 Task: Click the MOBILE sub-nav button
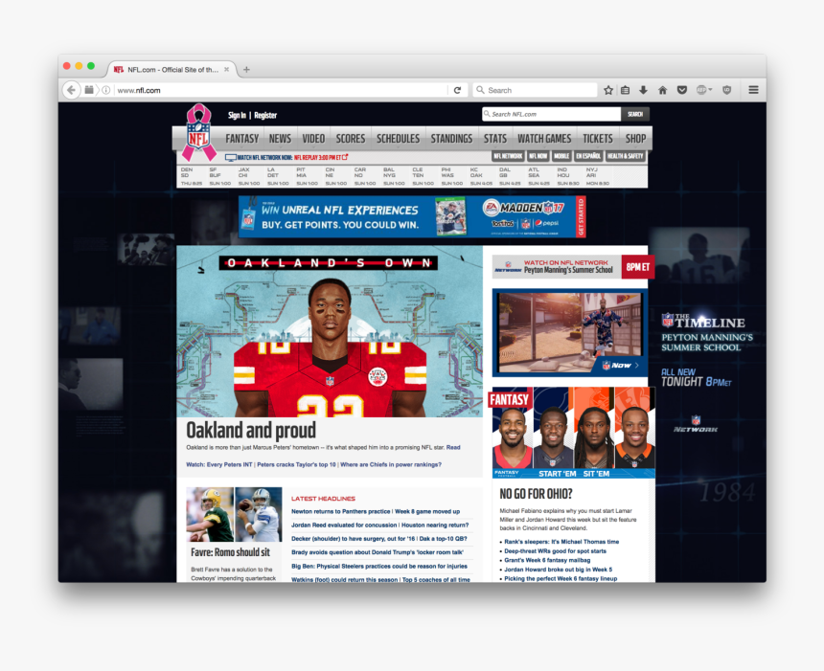(x=561, y=156)
